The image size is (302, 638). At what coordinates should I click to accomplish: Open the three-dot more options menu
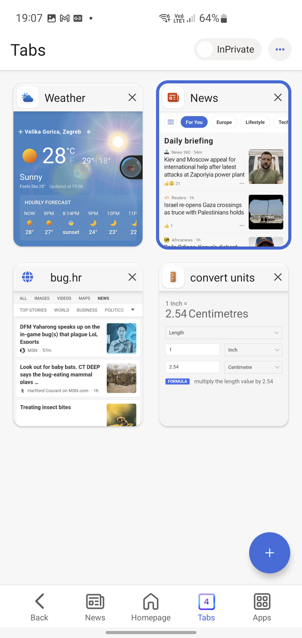click(280, 49)
